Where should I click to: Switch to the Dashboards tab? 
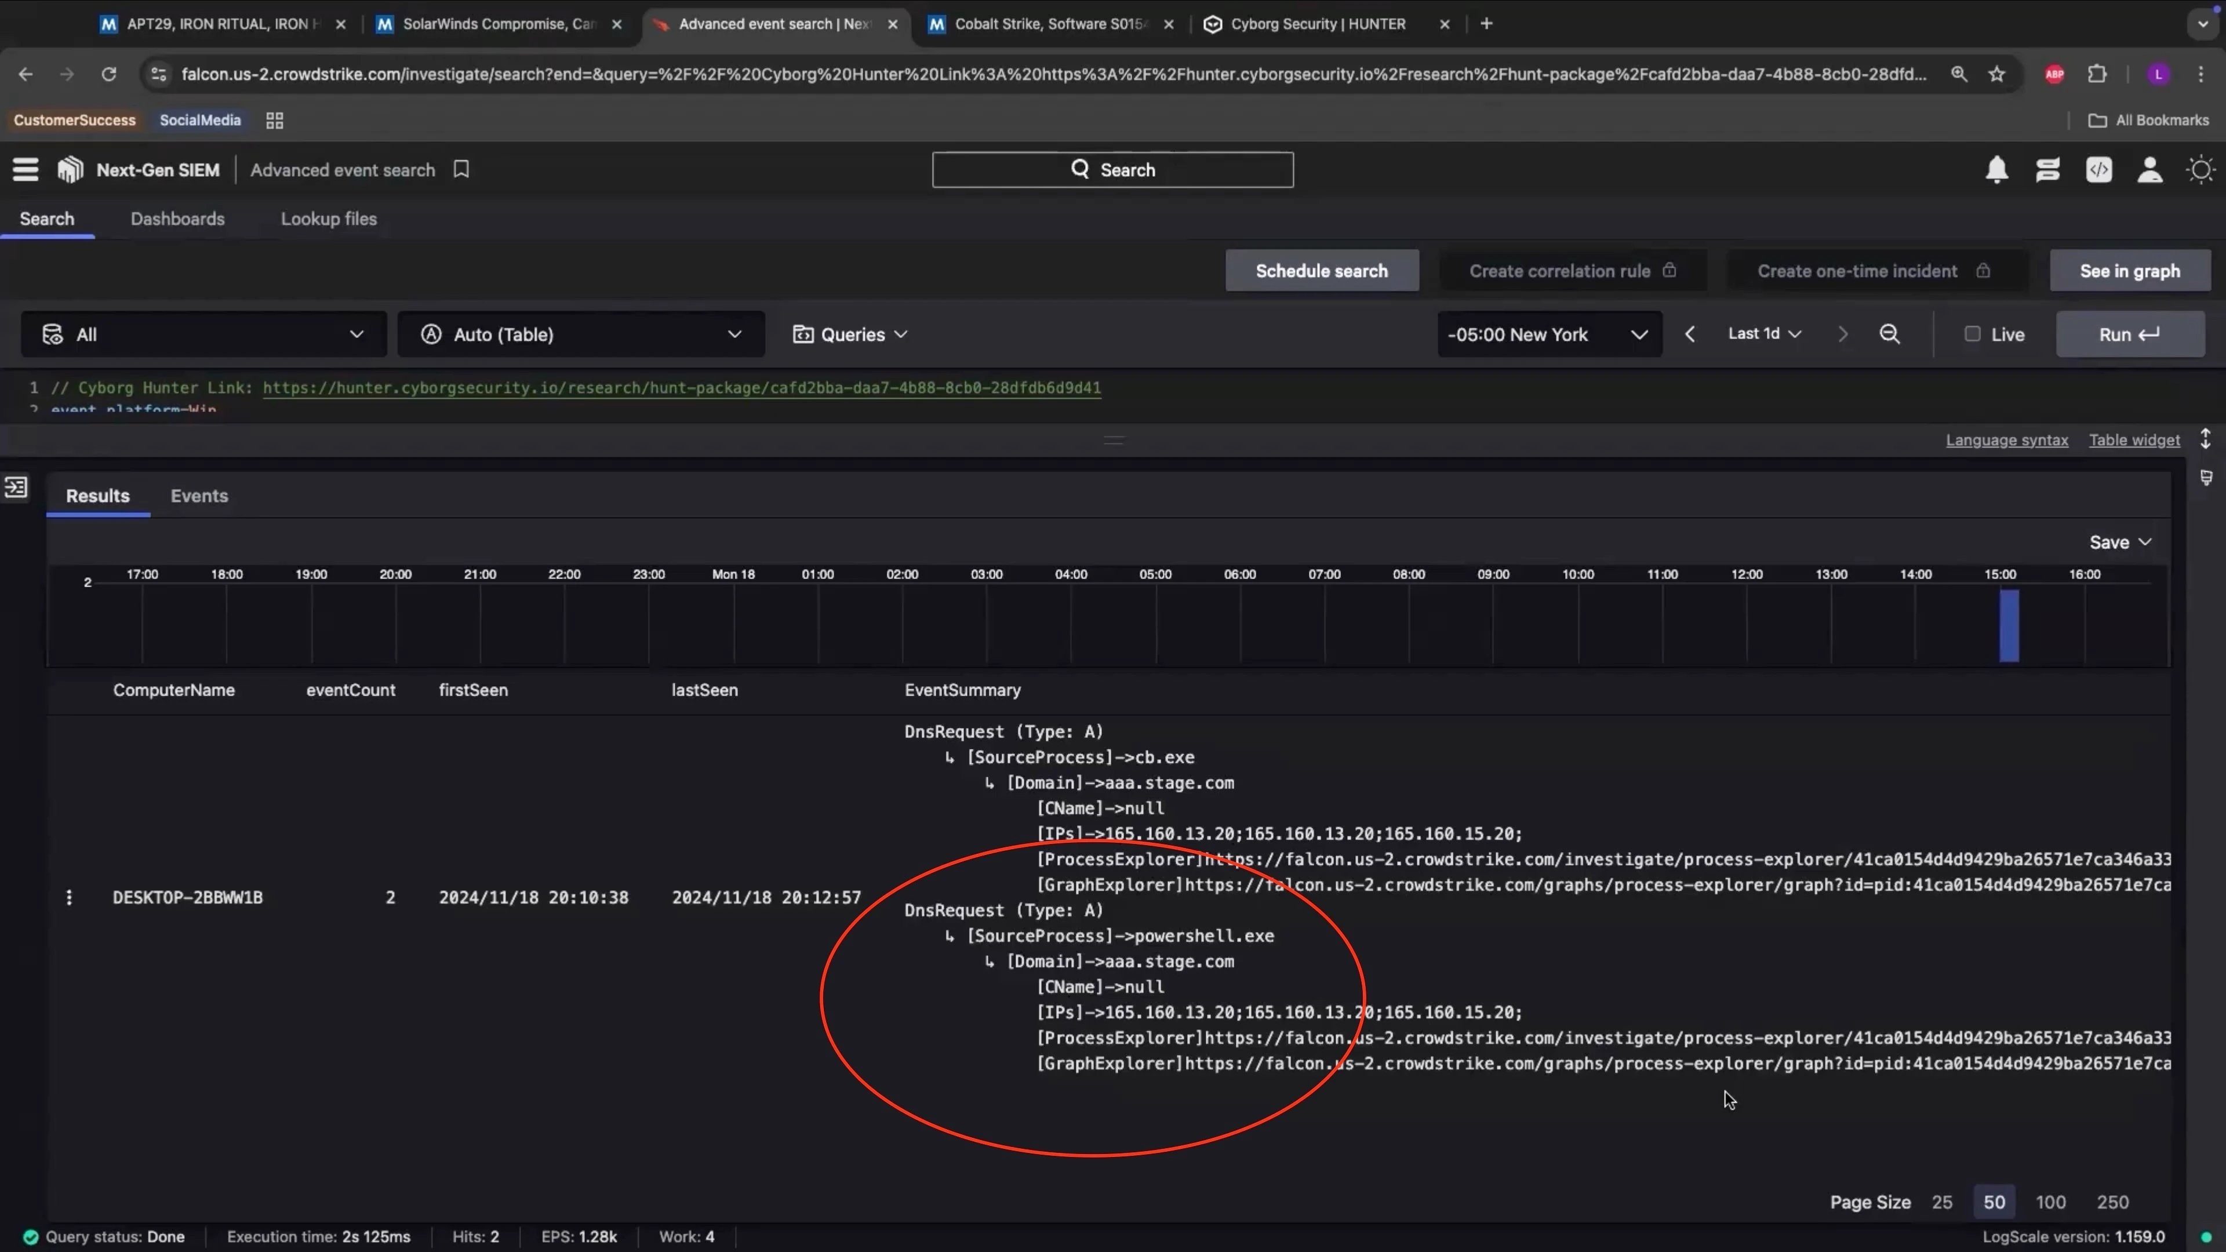point(177,219)
